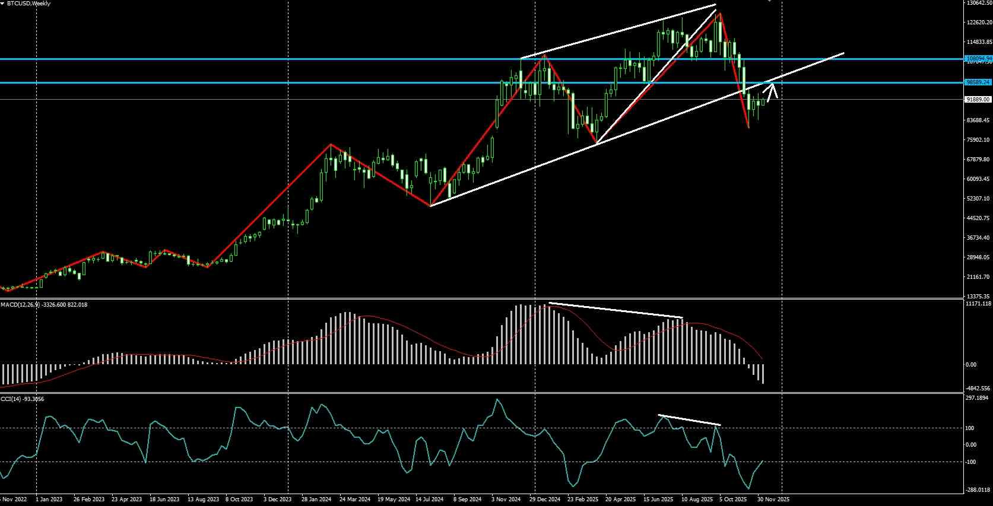Screen dimensions: 993x506
Task: Click the 30 Nov 2025 date label
Action: point(773,499)
